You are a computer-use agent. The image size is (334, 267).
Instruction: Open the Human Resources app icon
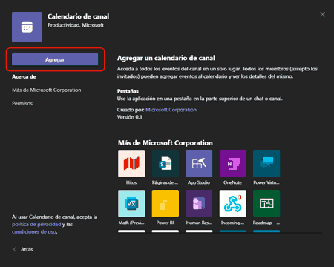[199, 203]
